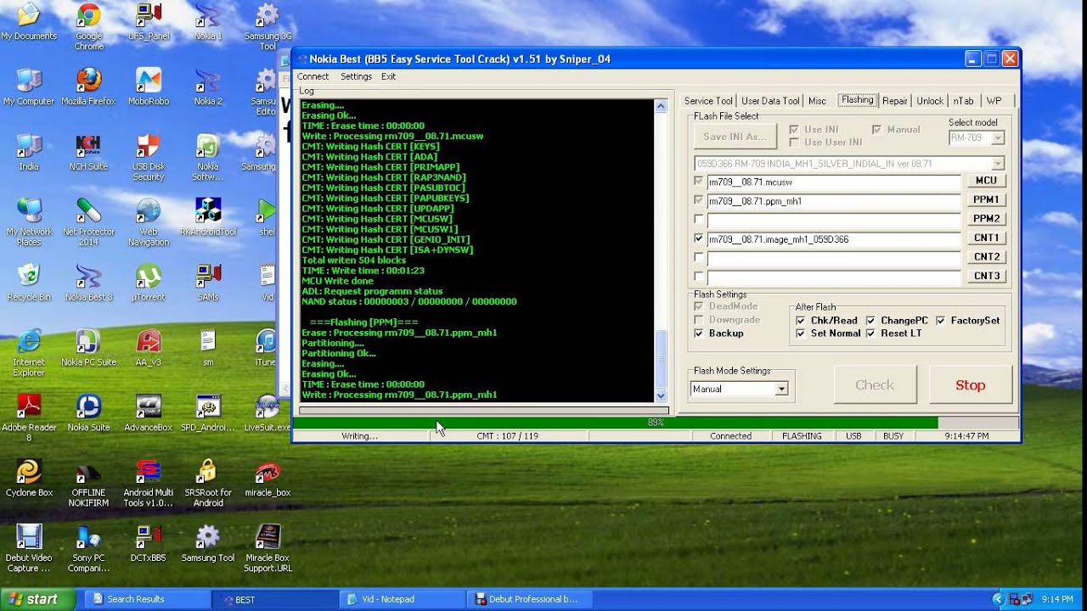This screenshot has width=1087, height=611.
Task: Open the Nokia 1 desktop shortcut
Action: pos(208,22)
